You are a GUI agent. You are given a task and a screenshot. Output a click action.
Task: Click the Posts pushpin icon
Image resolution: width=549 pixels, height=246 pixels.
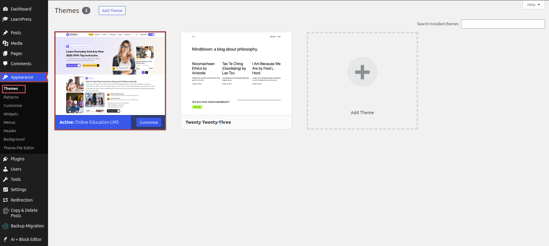(5, 33)
